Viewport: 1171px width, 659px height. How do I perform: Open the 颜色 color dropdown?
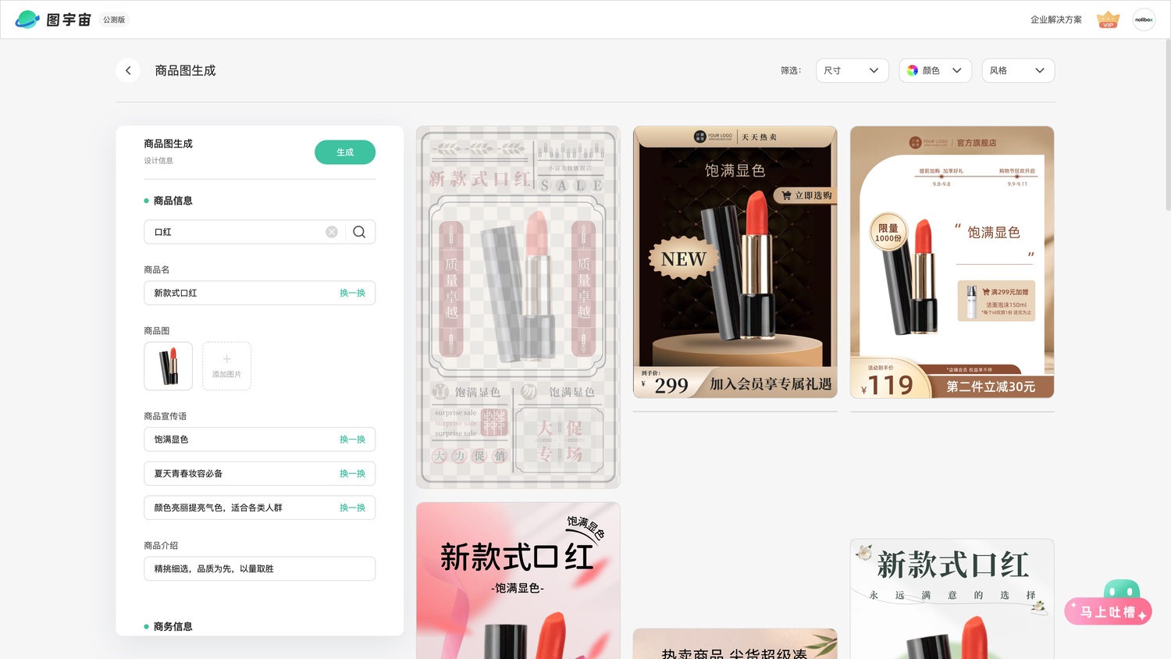[935, 70]
